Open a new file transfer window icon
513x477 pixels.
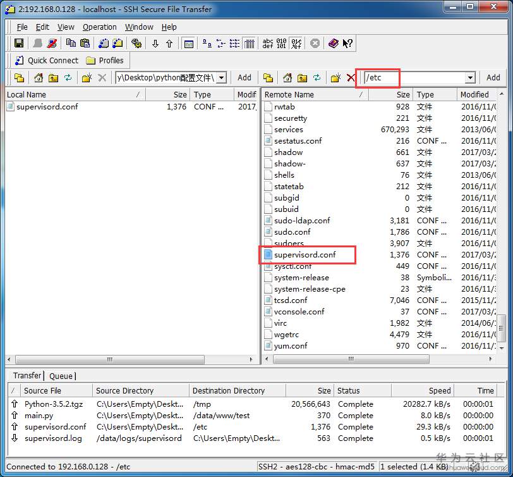118,43
